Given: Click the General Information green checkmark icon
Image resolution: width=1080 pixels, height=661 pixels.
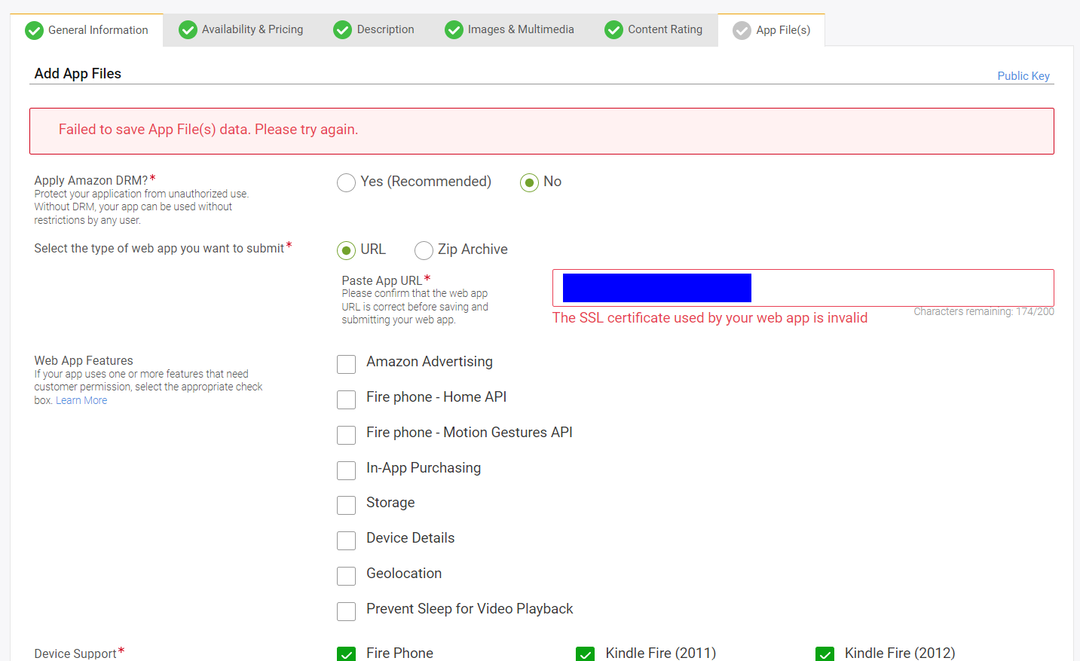Looking at the screenshot, I should coord(34,30).
